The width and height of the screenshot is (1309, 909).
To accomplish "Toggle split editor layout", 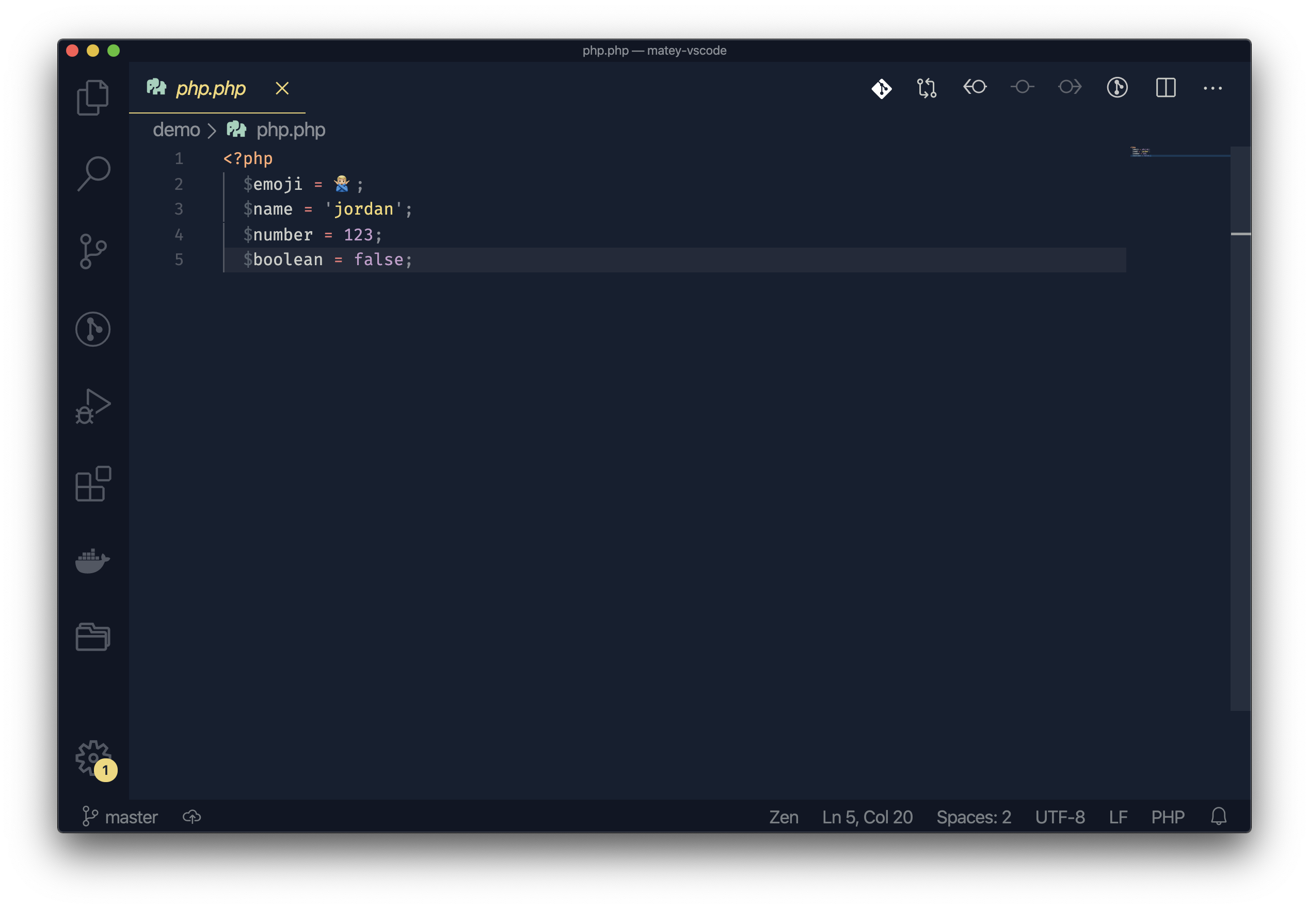I will tap(1166, 88).
